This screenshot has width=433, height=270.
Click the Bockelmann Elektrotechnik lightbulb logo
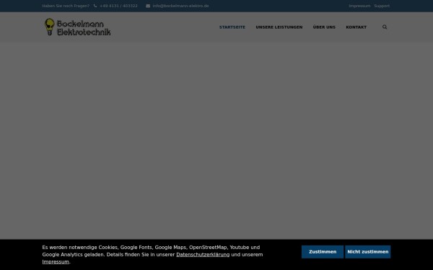(78, 27)
